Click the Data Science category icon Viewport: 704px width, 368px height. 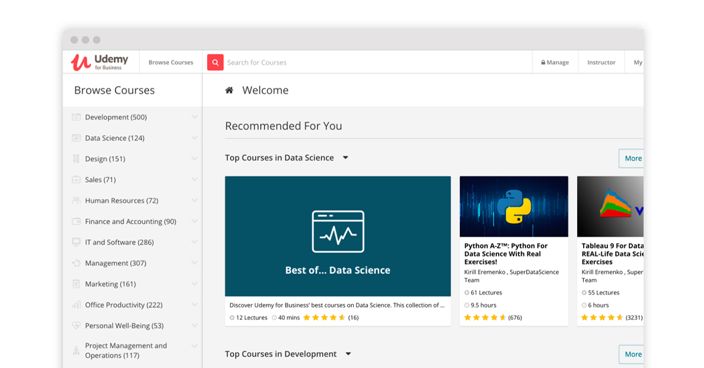(76, 138)
